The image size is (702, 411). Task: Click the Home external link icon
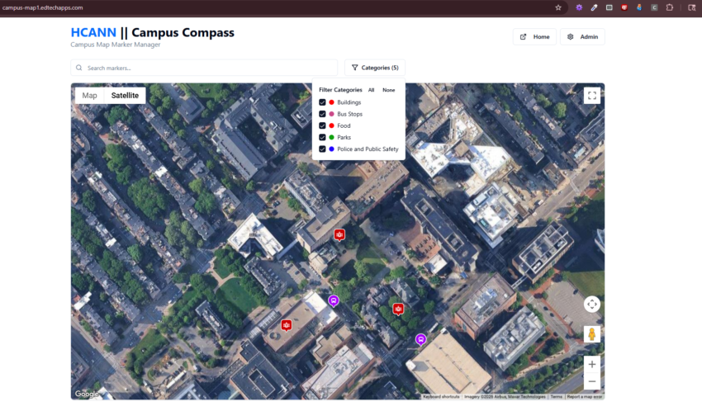[x=523, y=36]
